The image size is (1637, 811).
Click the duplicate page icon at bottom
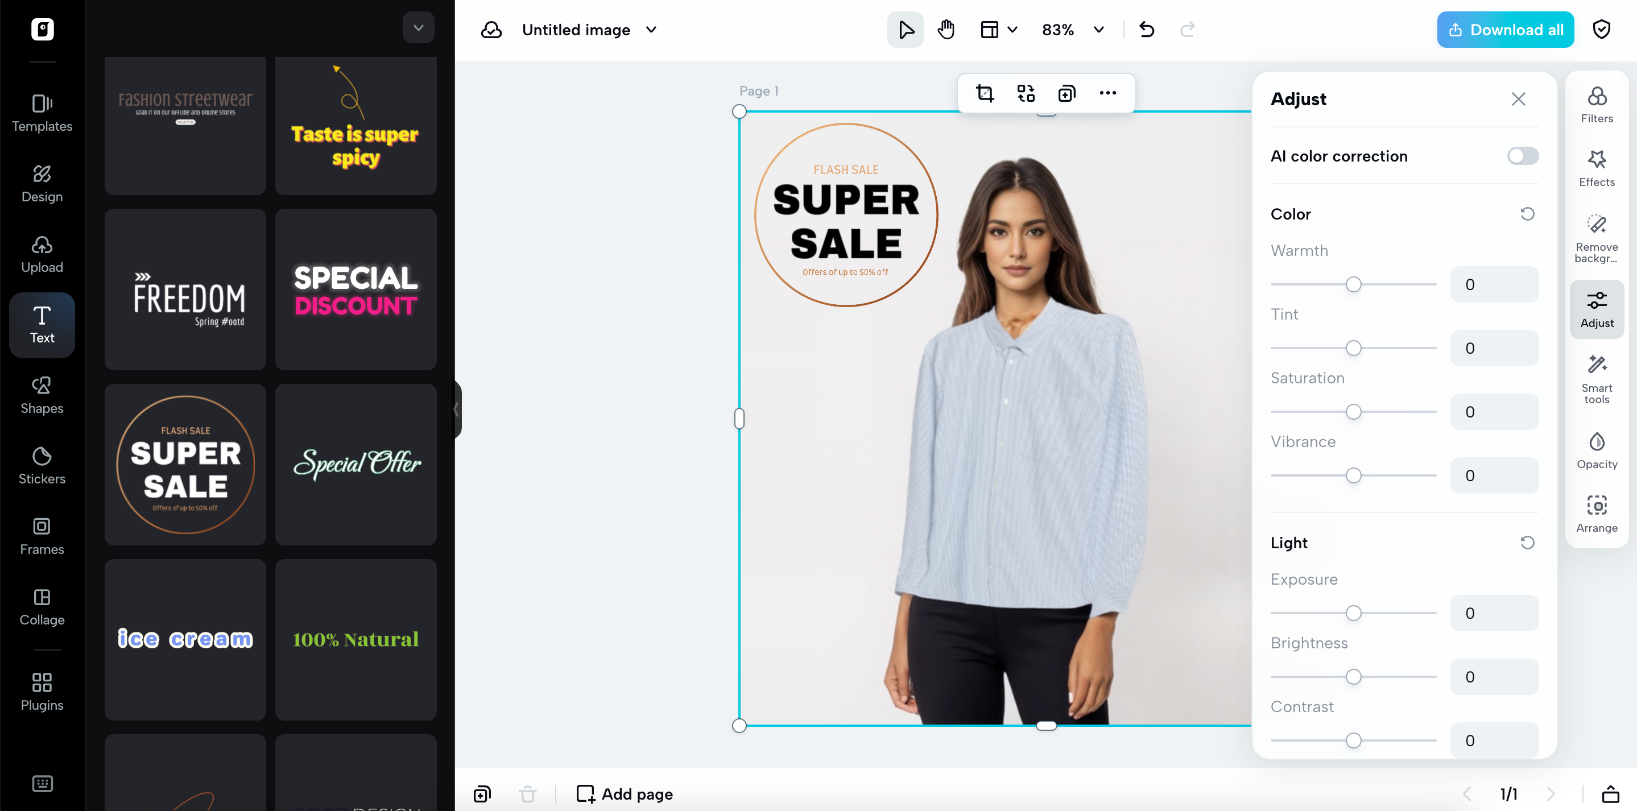click(482, 794)
